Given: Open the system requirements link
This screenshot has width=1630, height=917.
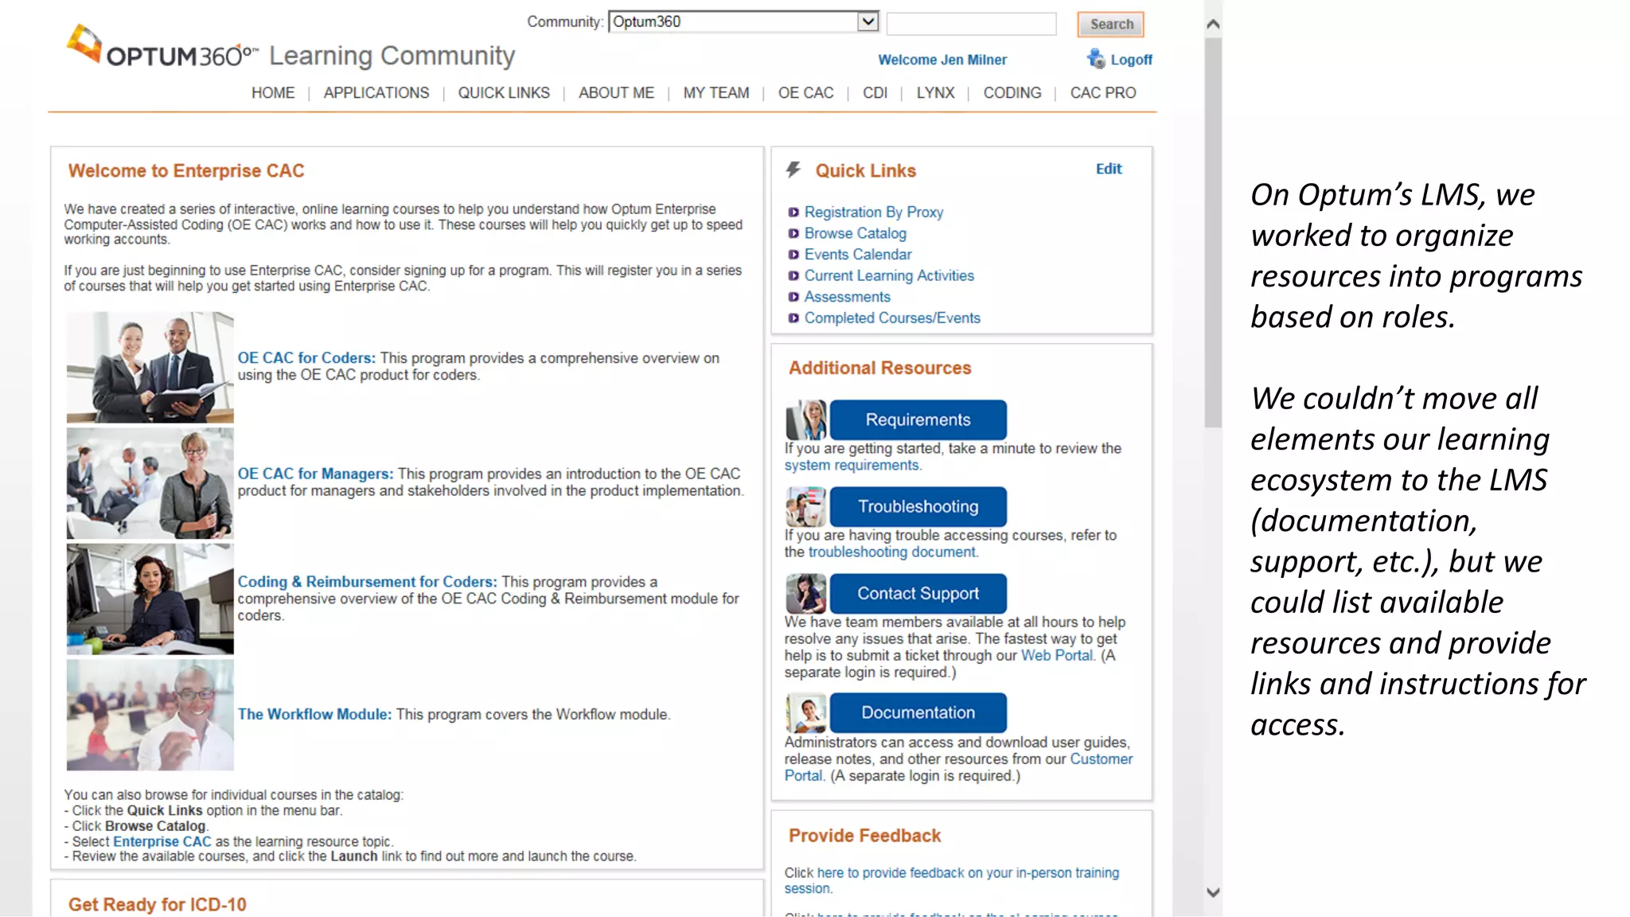Looking at the screenshot, I should [x=852, y=466].
